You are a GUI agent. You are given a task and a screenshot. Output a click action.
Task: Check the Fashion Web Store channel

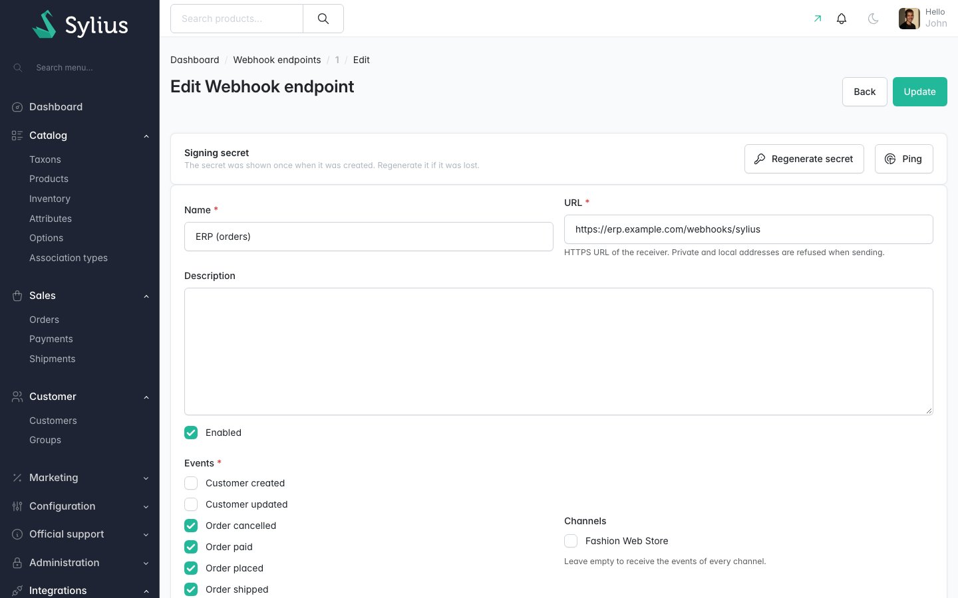pyautogui.click(x=571, y=541)
